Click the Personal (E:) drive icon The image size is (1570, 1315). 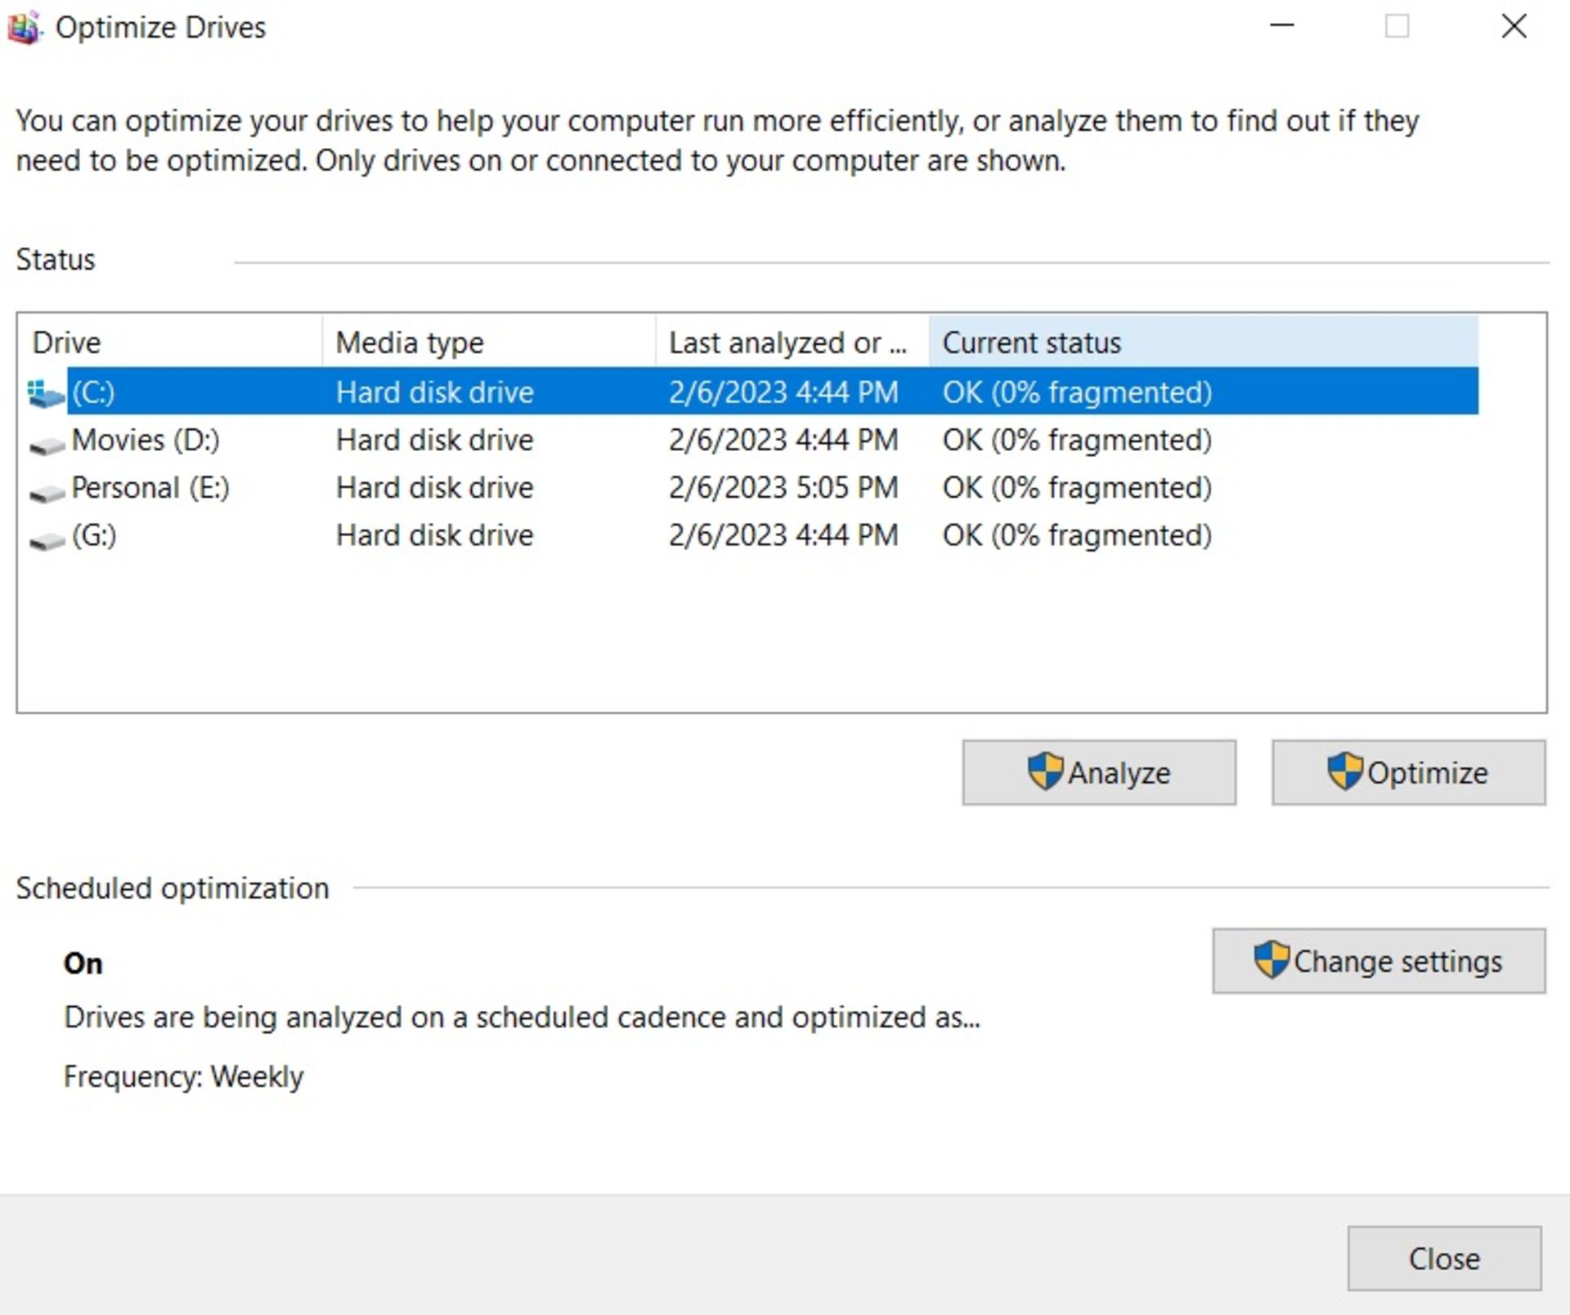pyautogui.click(x=47, y=492)
